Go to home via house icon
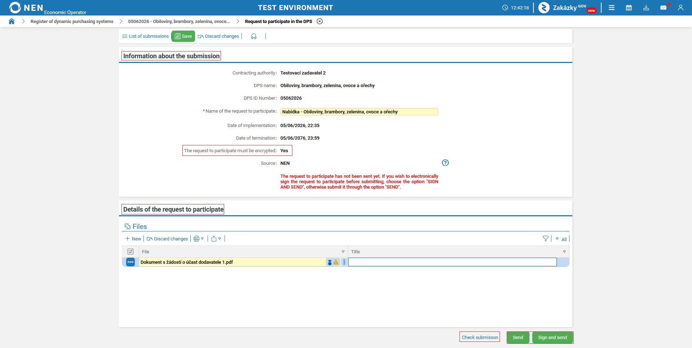The height and width of the screenshot is (348, 692). [x=12, y=21]
